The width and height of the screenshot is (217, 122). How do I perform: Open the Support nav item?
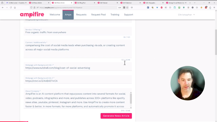(128, 15)
